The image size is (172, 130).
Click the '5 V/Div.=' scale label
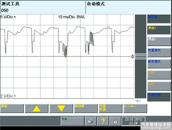[8, 17]
